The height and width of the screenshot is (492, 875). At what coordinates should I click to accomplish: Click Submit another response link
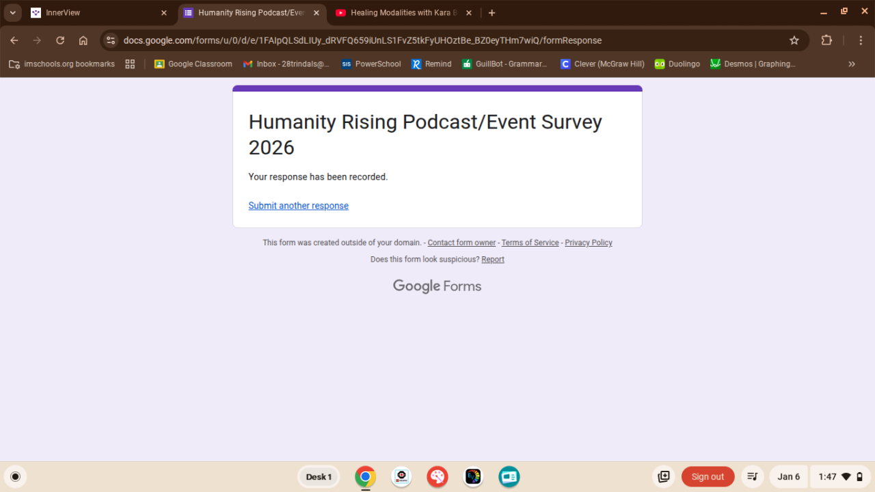click(298, 206)
